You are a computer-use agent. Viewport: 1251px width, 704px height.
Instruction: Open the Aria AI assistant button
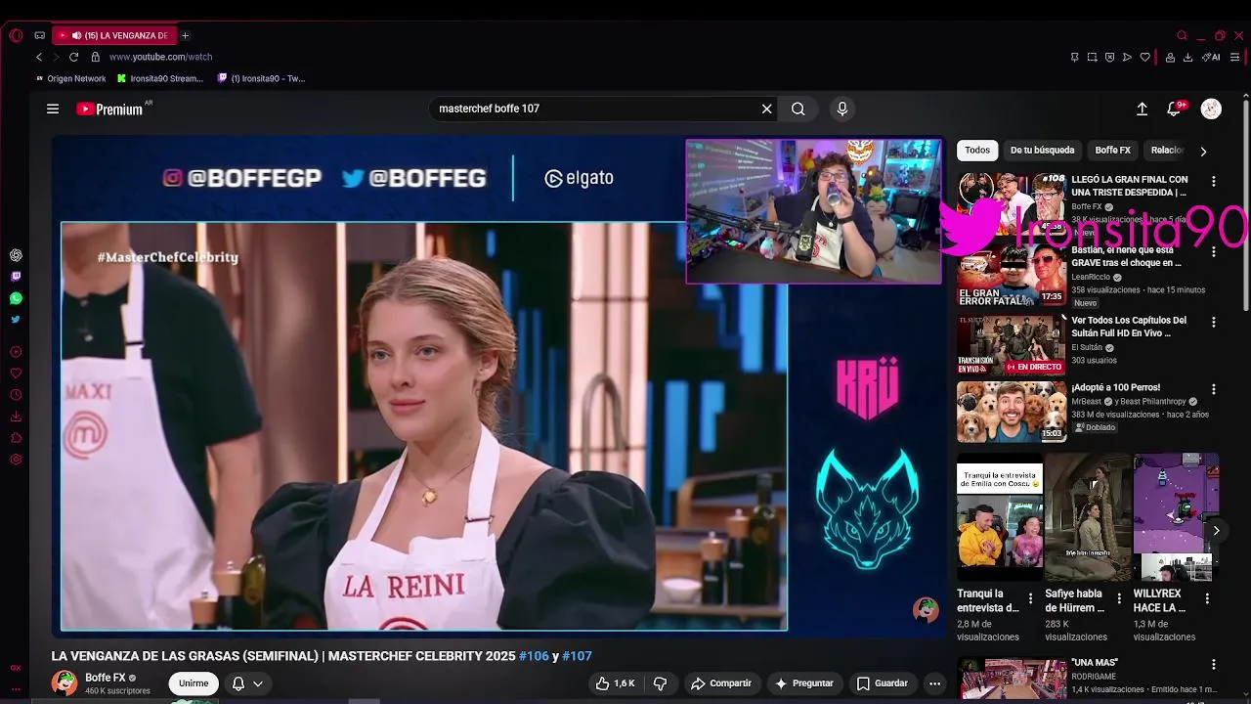tap(1211, 57)
